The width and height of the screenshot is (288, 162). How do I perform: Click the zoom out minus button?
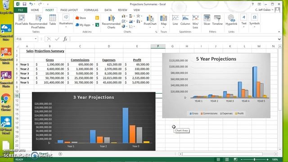242,159
